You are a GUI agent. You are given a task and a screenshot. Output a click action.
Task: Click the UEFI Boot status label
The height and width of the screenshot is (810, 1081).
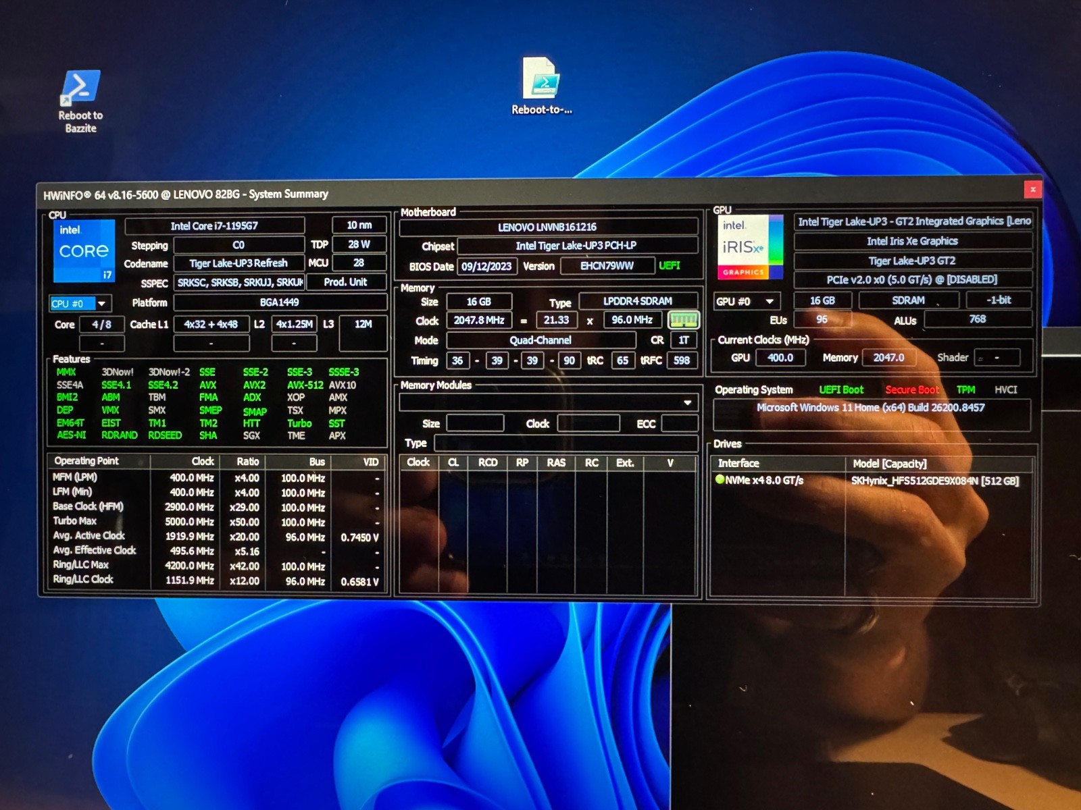pyautogui.click(x=841, y=389)
